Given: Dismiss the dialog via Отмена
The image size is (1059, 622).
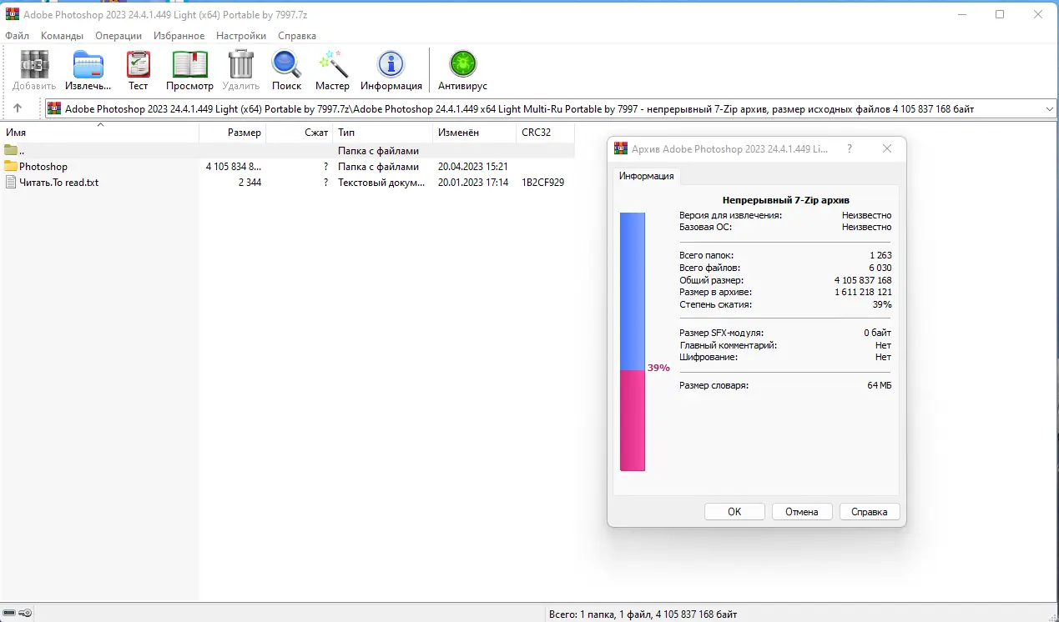Looking at the screenshot, I should point(801,511).
